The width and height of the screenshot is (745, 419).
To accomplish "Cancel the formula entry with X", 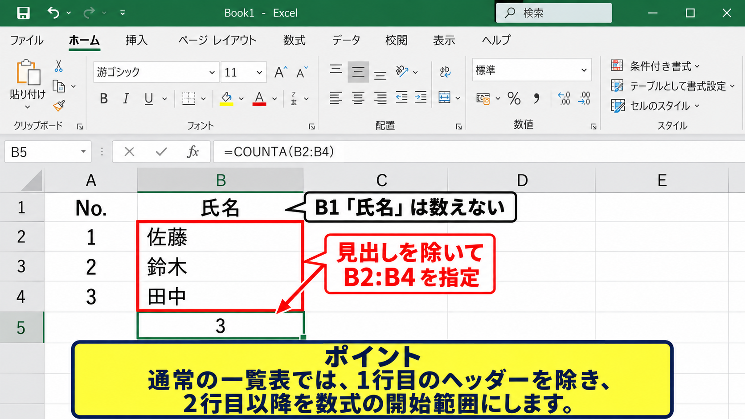I will coord(129,152).
